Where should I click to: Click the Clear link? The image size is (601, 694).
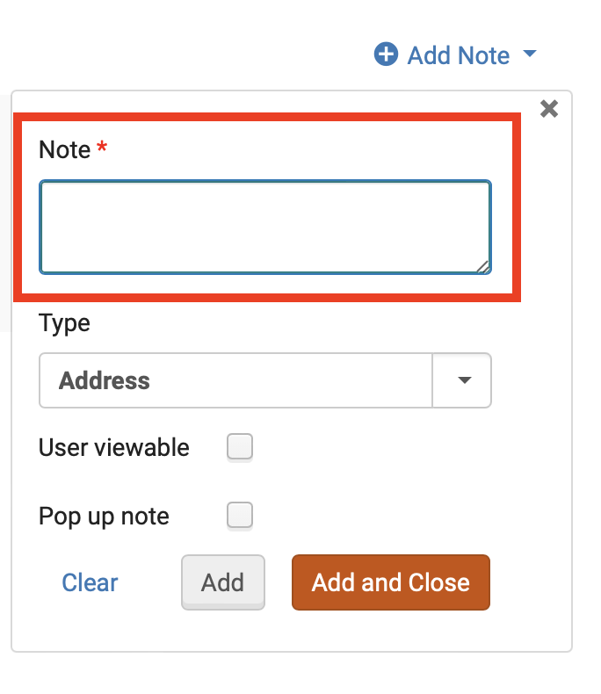click(90, 582)
